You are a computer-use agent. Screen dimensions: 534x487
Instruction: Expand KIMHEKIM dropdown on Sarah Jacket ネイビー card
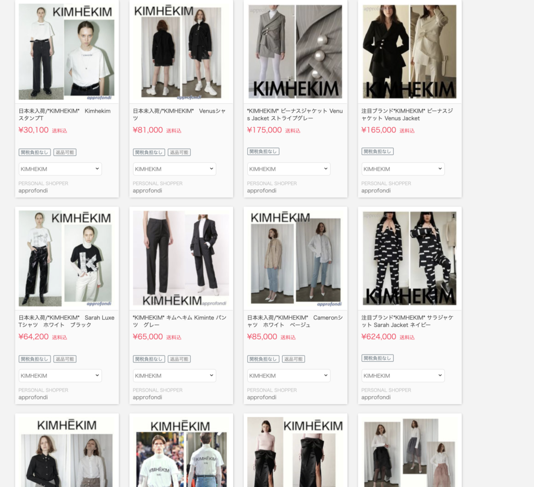click(403, 375)
